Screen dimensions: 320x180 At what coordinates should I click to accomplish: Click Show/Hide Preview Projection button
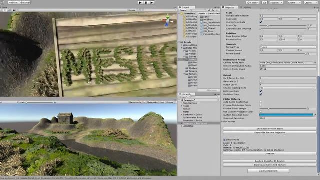[269, 132]
